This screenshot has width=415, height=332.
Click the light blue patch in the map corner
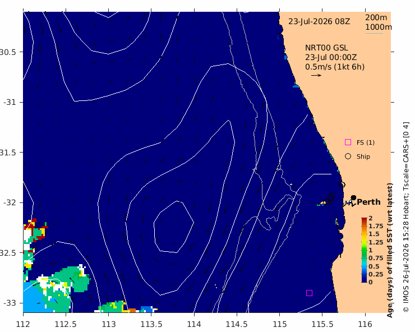[32, 298]
